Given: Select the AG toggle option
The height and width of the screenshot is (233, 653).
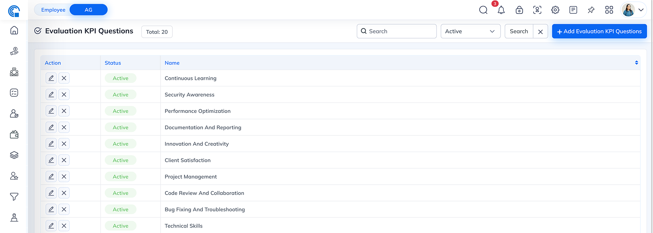Looking at the screenshot, I should pyautogui.click(x=88, y=10).
